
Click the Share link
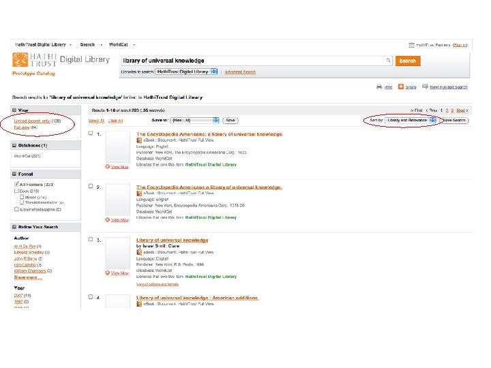click(411, 87)
